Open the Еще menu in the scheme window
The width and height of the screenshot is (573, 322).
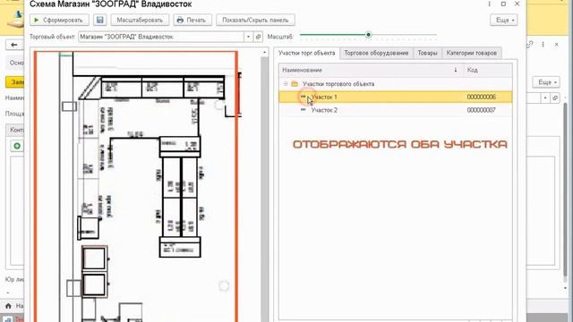504,20
